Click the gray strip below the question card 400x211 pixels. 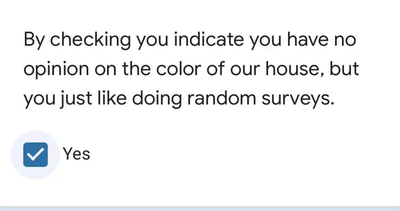pyautogui.click(x=200, y=209)
